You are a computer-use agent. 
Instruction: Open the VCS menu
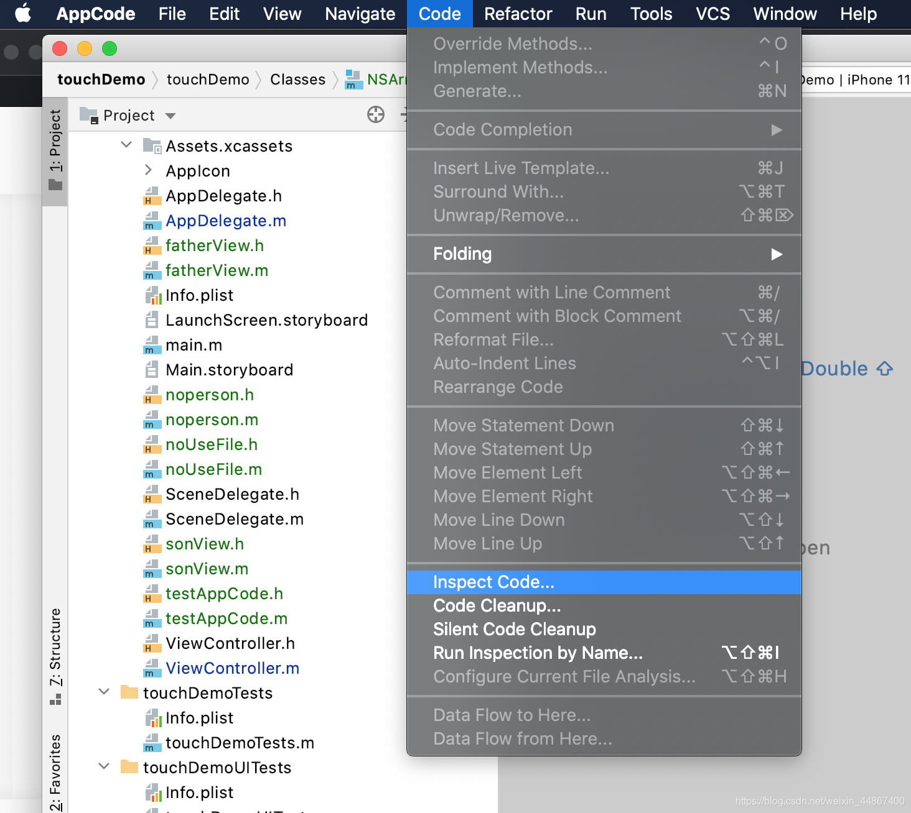712,14
